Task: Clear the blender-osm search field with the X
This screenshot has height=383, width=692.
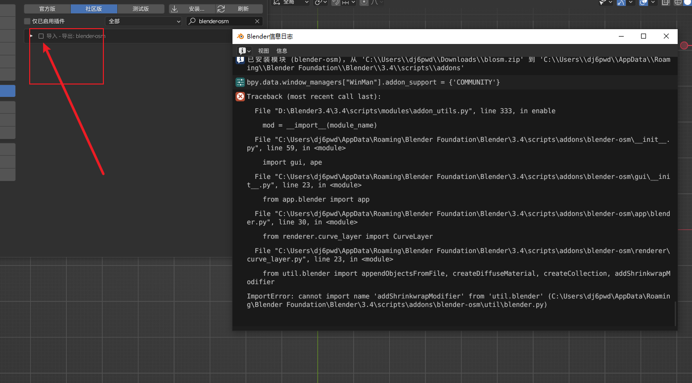Action: point(257,21)
